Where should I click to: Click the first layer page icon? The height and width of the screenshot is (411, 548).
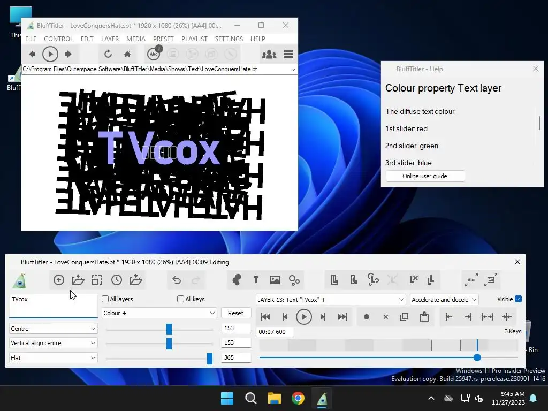(334, 280)
